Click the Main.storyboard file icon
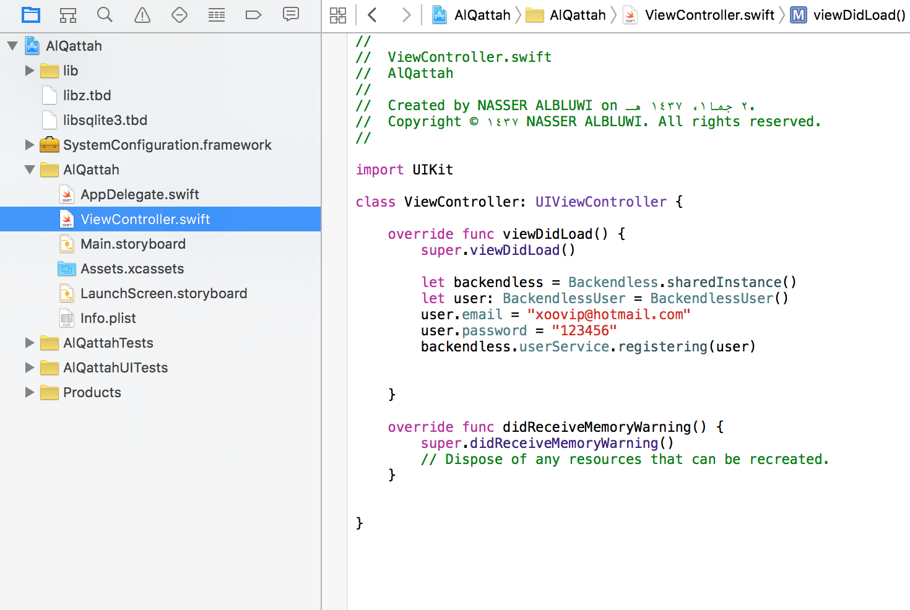 click(67, 244)
